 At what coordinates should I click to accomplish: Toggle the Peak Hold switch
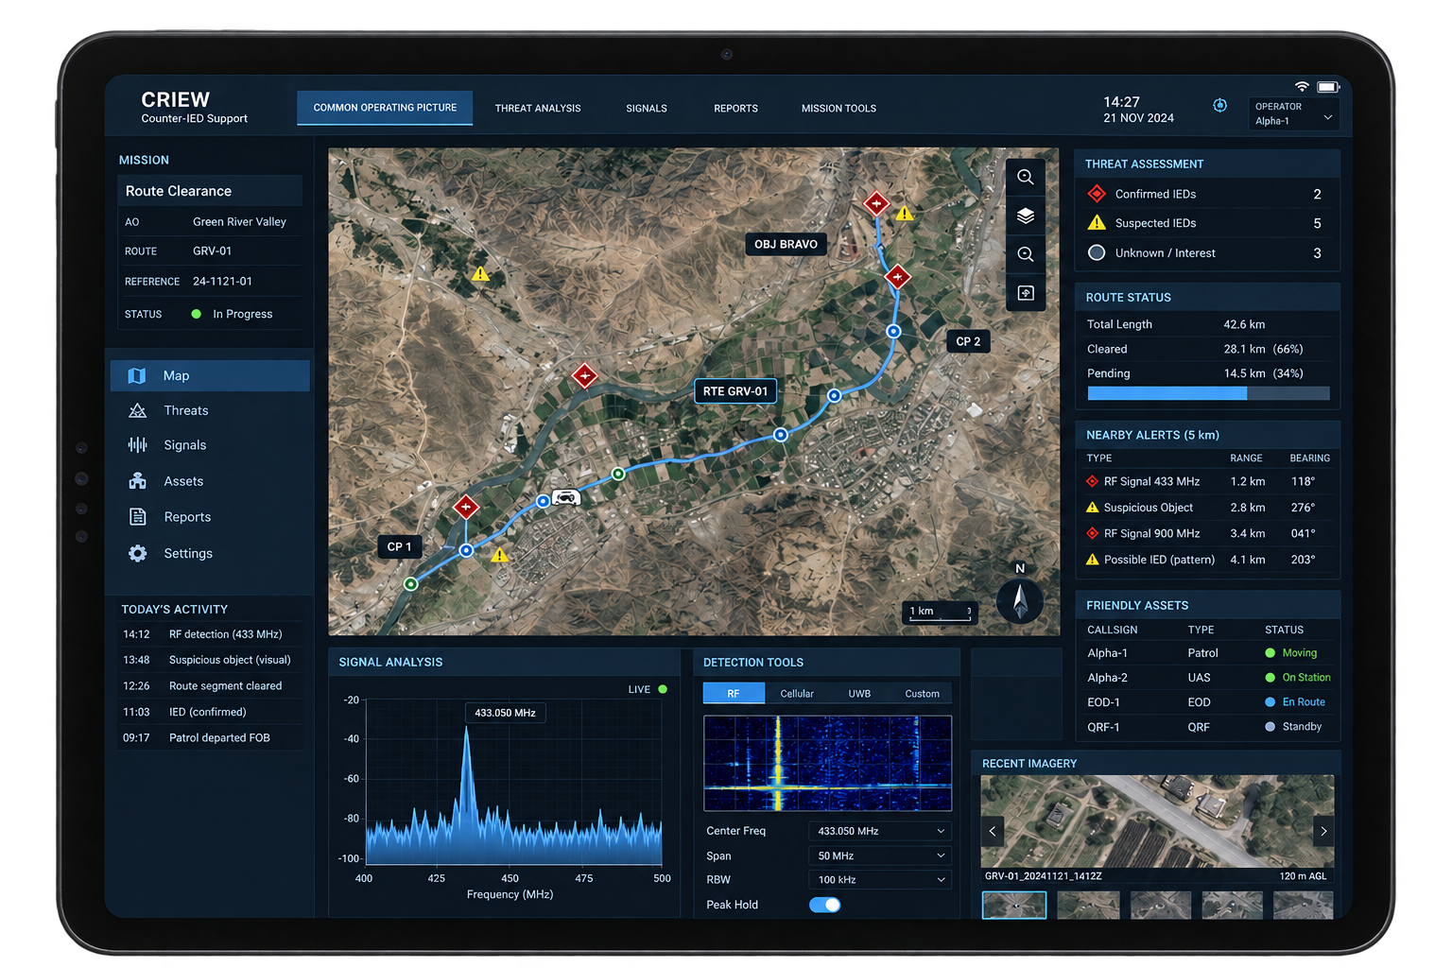point(824,905)
